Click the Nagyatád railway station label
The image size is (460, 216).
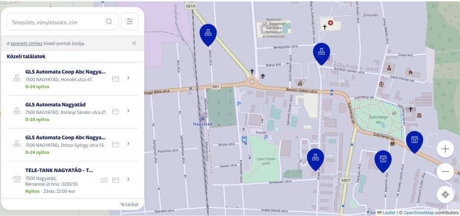(x=203, y=124)
